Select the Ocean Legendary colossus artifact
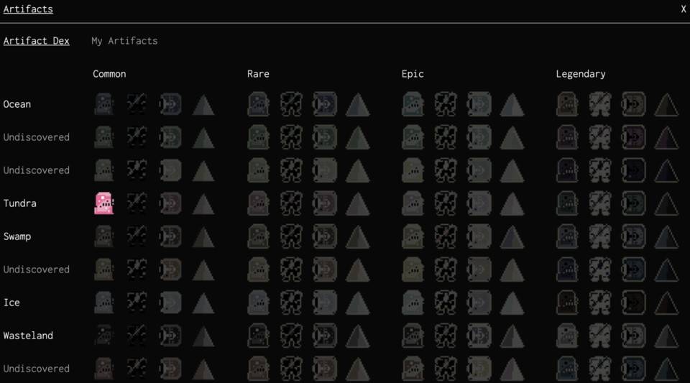The height and width of the screenshot is (383, 690). [600, 105]
